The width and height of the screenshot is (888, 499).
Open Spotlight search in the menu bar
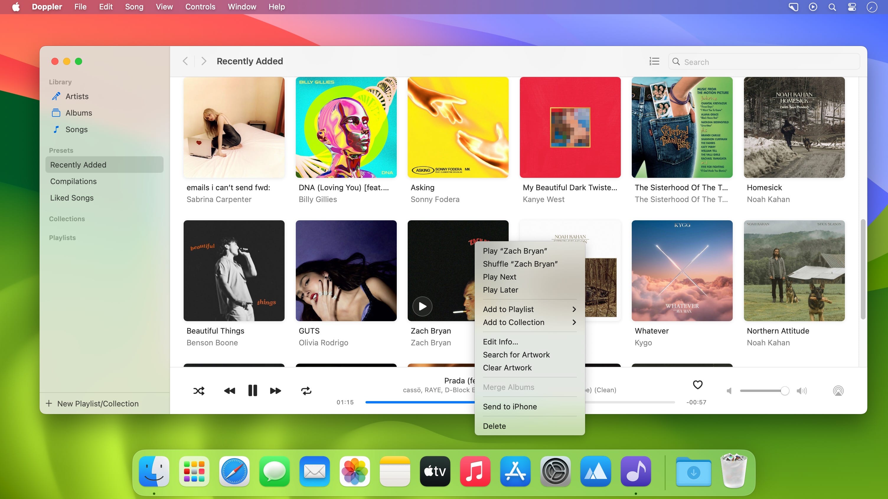832,7
